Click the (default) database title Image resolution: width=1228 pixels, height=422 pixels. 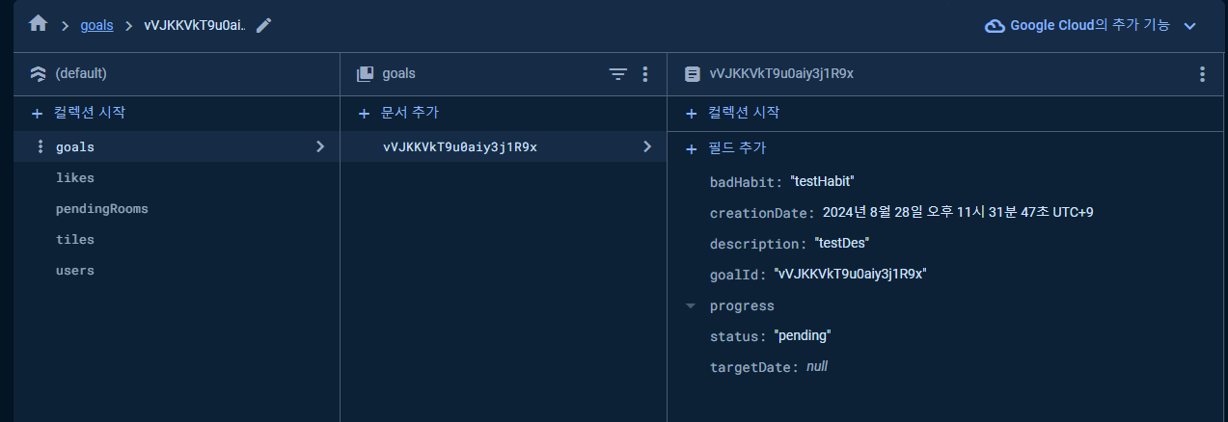click(81, 73)
